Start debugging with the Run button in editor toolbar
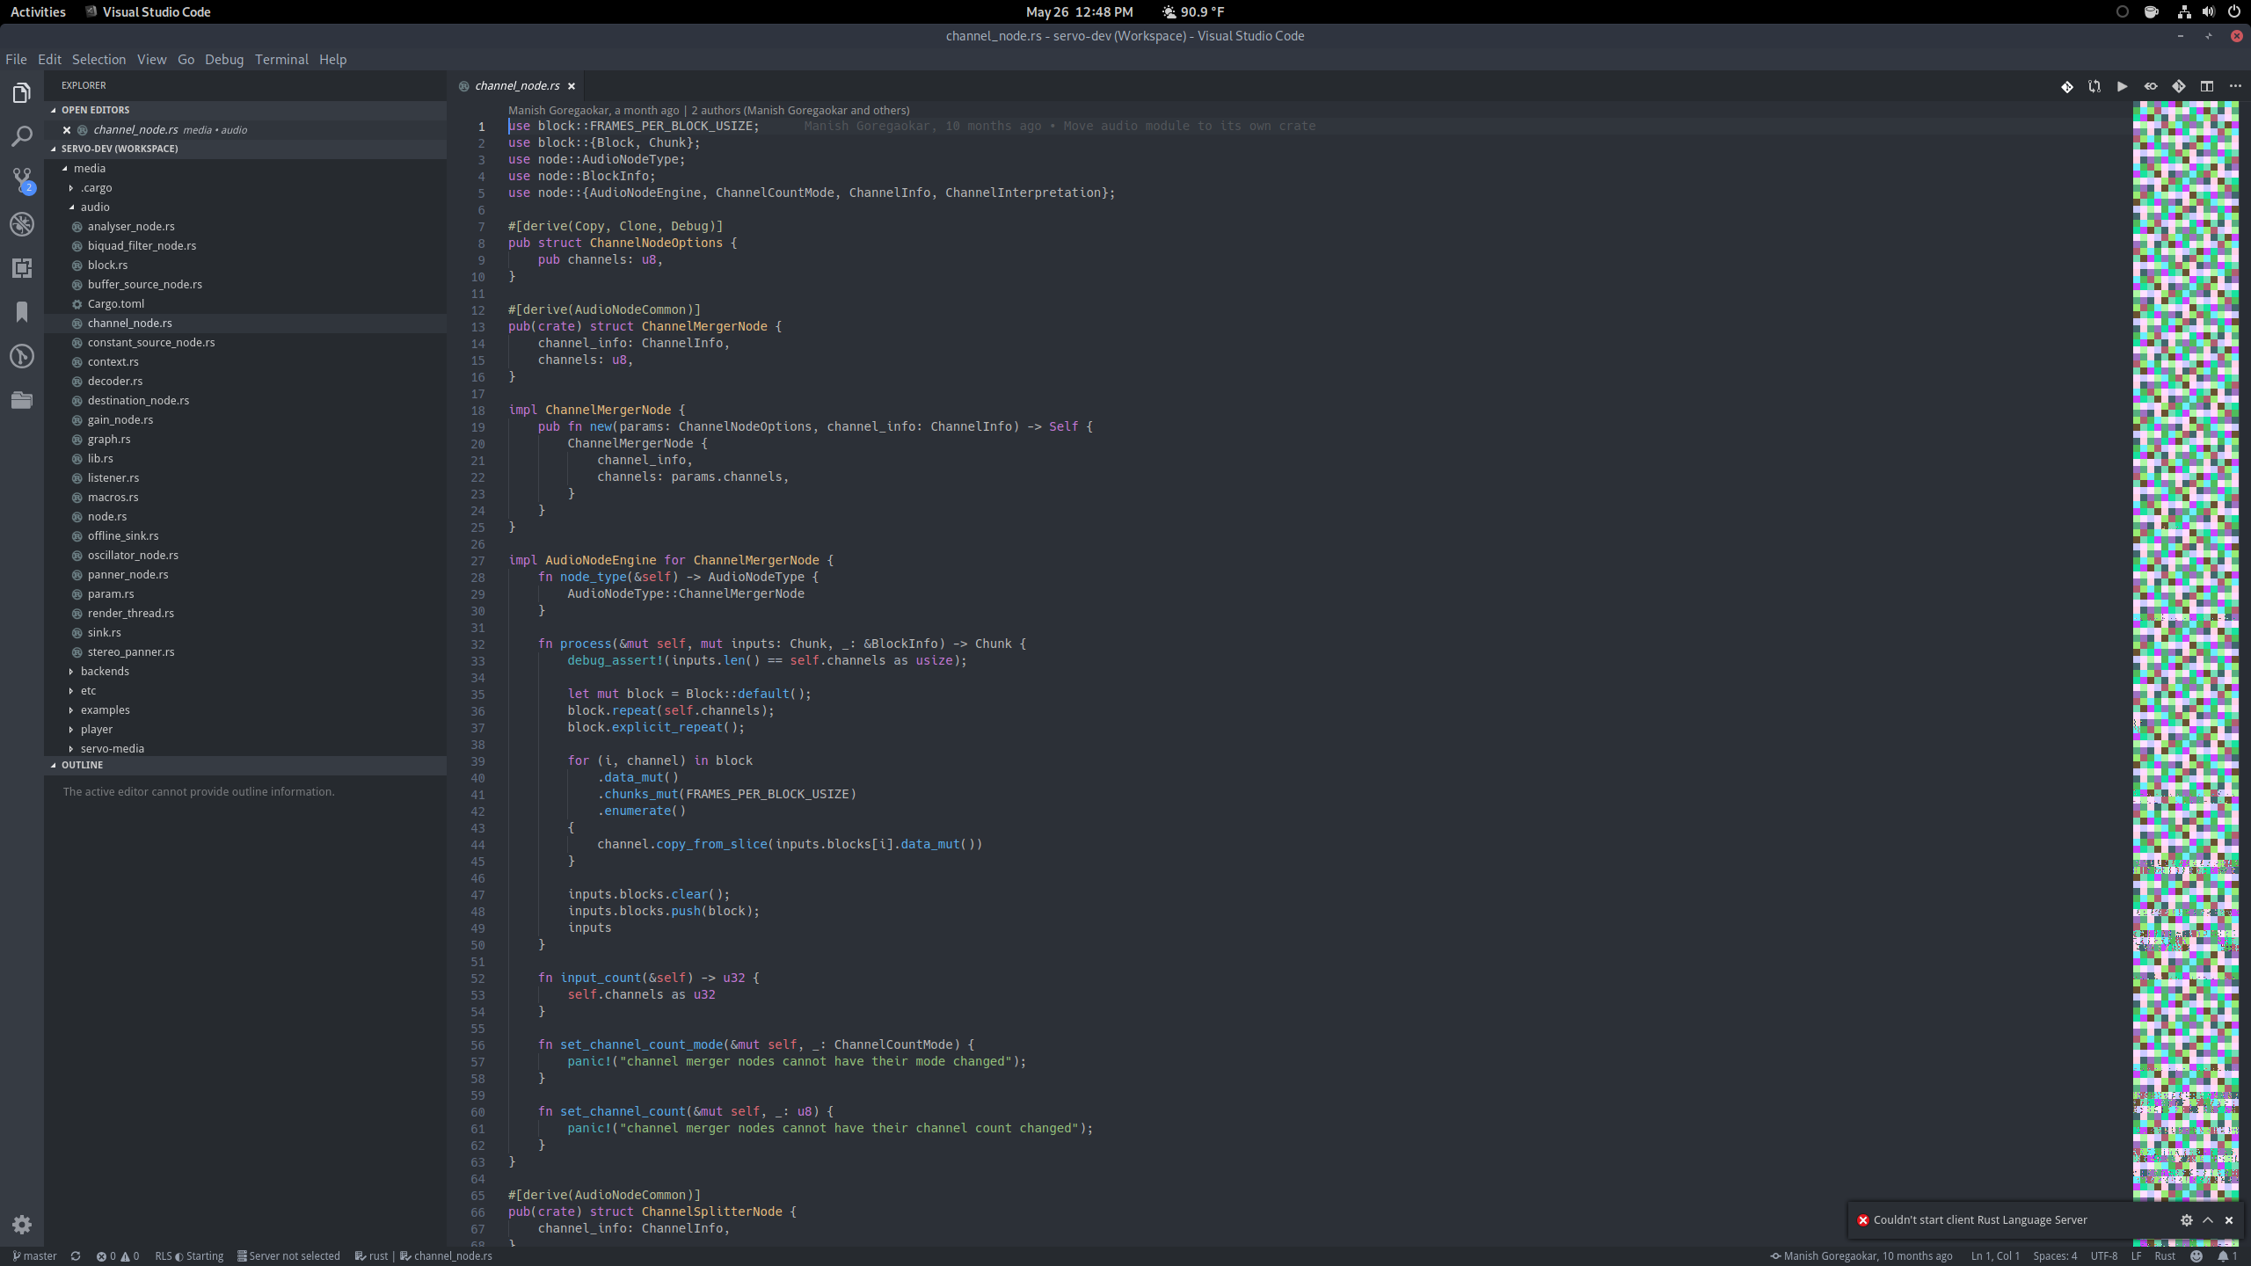 [2122, 86]
